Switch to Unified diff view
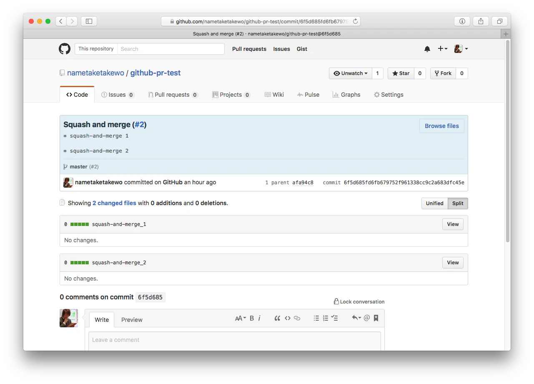Screen dimensions: 534x384 [434, 203]
